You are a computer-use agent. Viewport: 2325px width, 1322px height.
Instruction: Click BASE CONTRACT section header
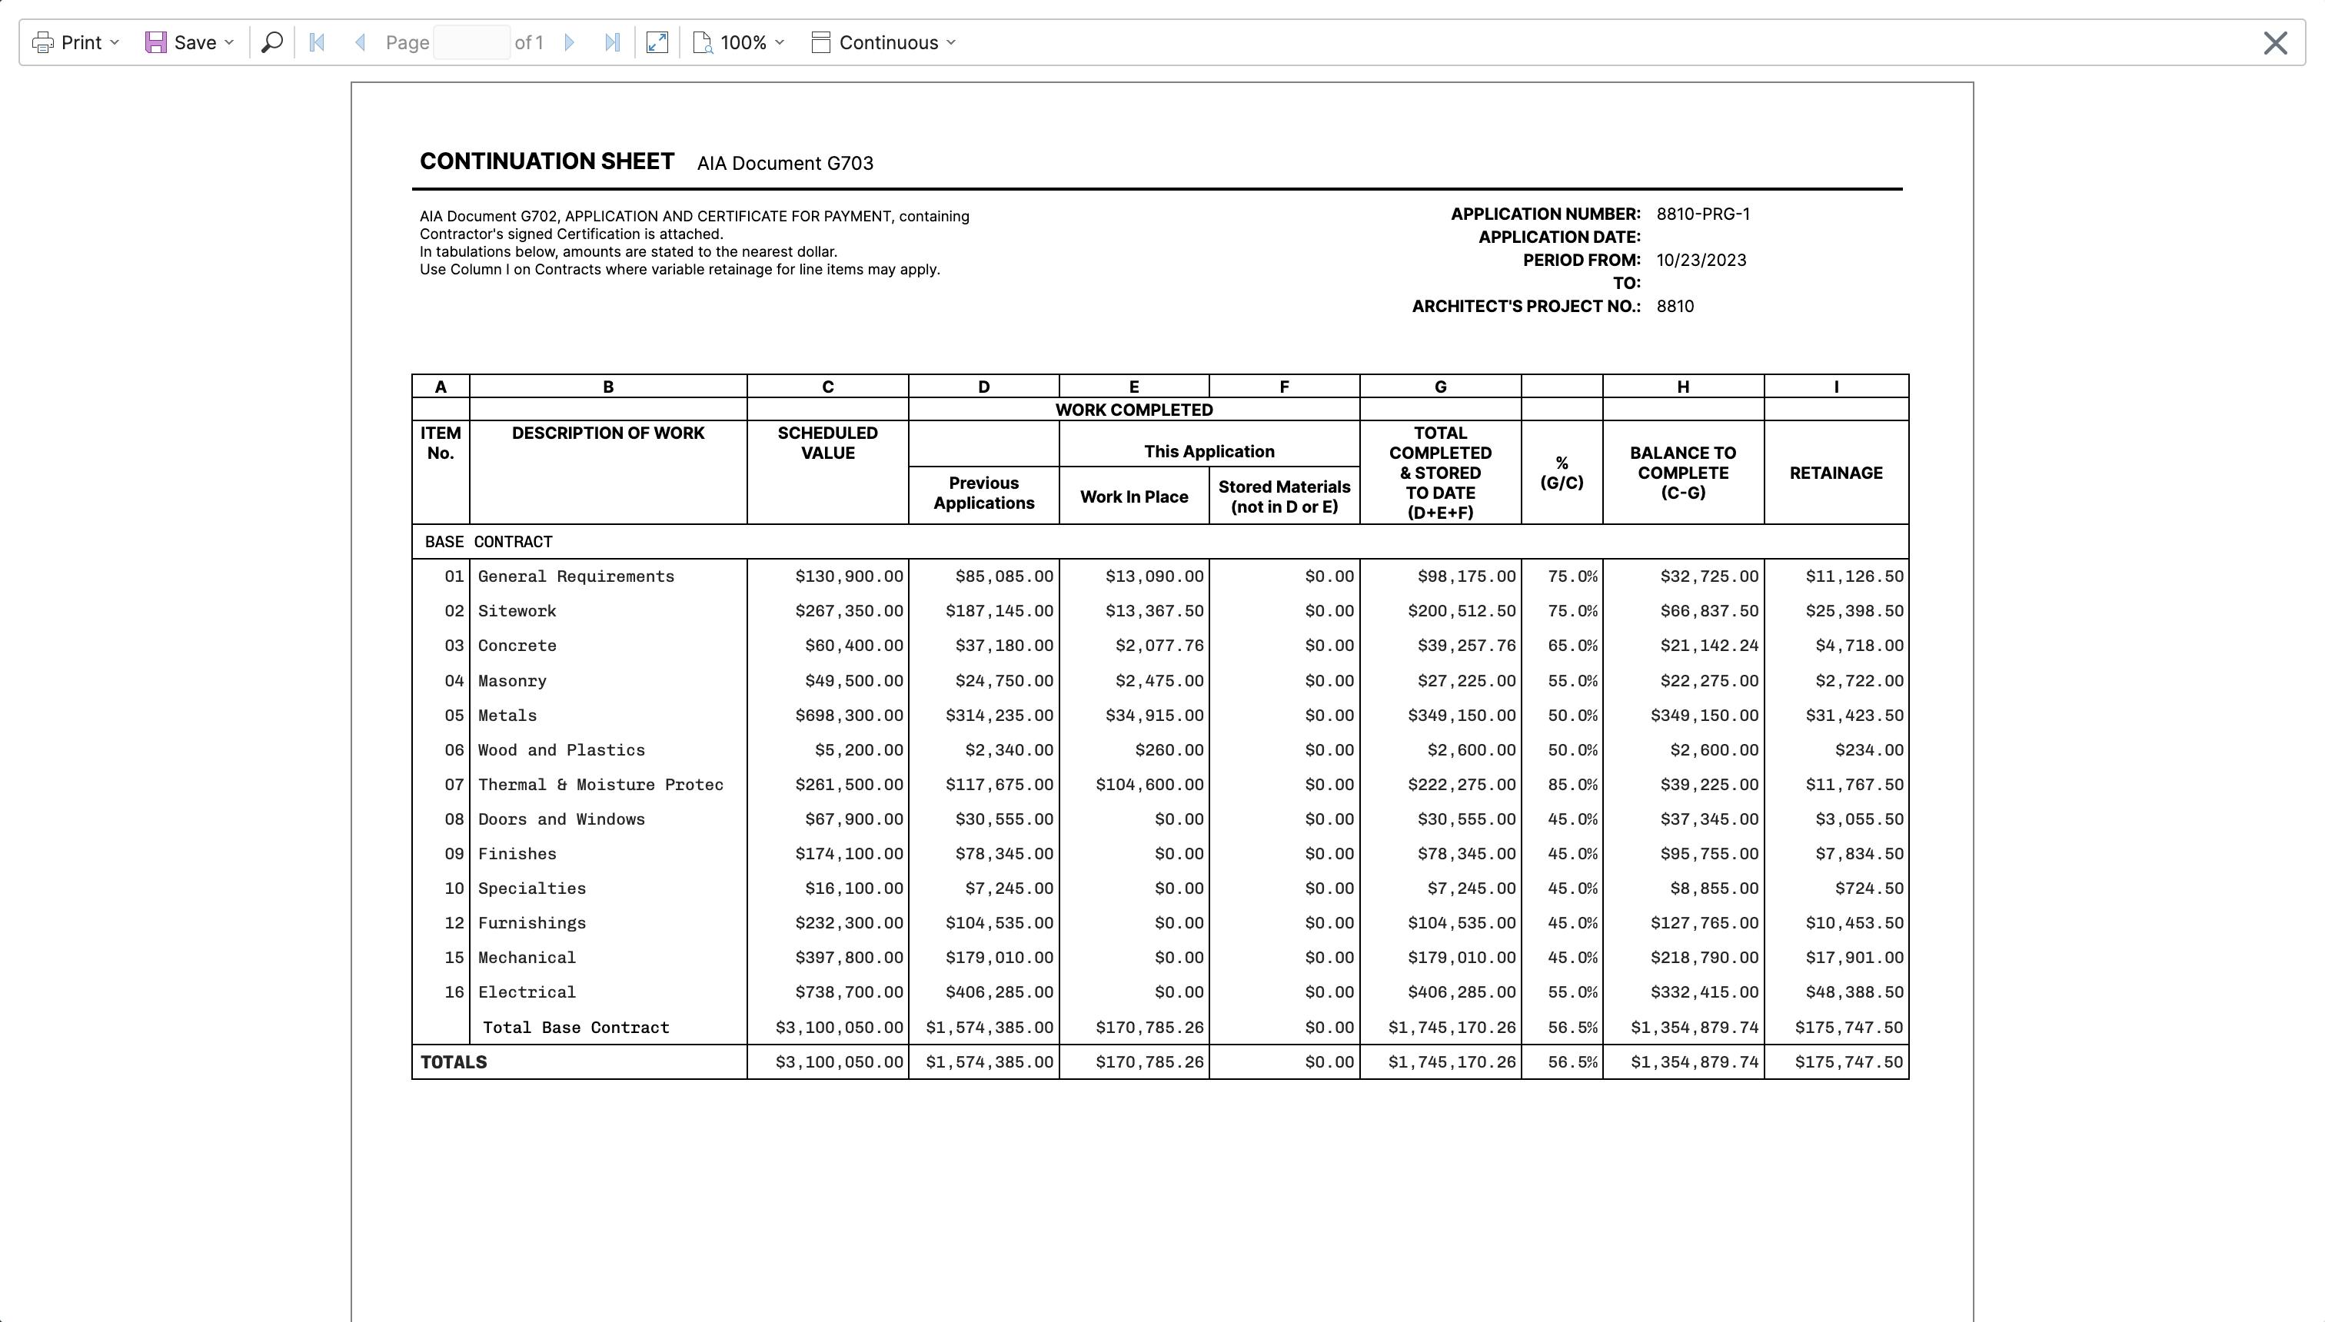click(x=489, y=542)
